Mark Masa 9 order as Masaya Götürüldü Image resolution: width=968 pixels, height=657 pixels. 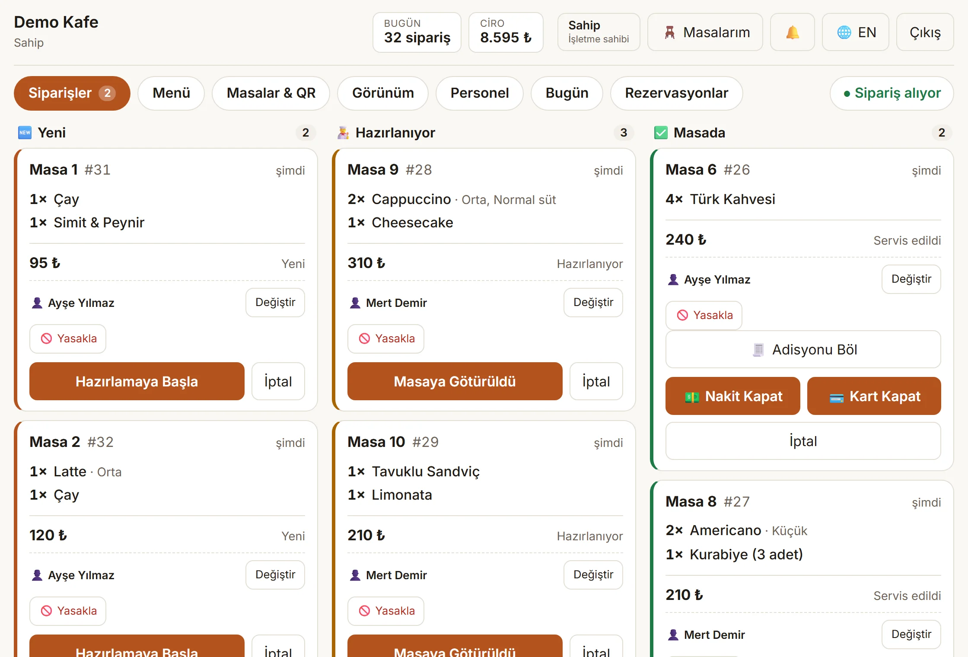pos(455,381)
